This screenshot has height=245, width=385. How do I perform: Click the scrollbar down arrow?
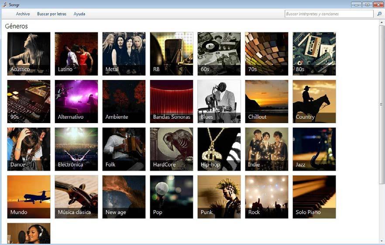(382, 241)
